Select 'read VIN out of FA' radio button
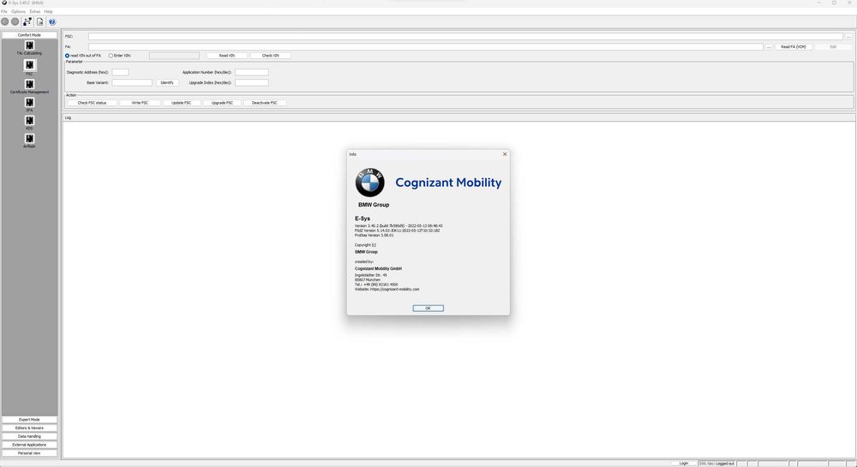Screen dimensions: 857x467 coord(67,56)
